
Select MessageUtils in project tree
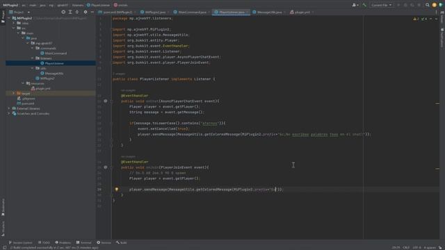[54, 74]
